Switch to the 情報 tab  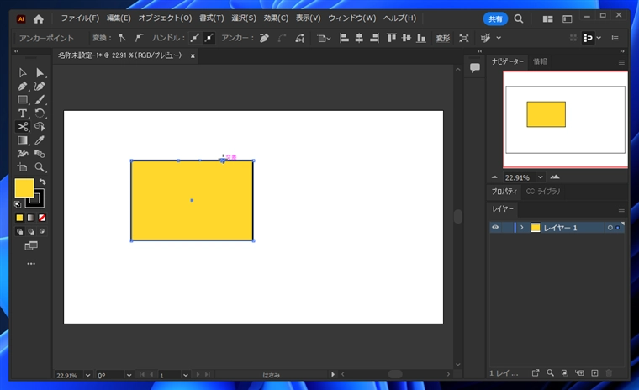click(x=540, y=61)
